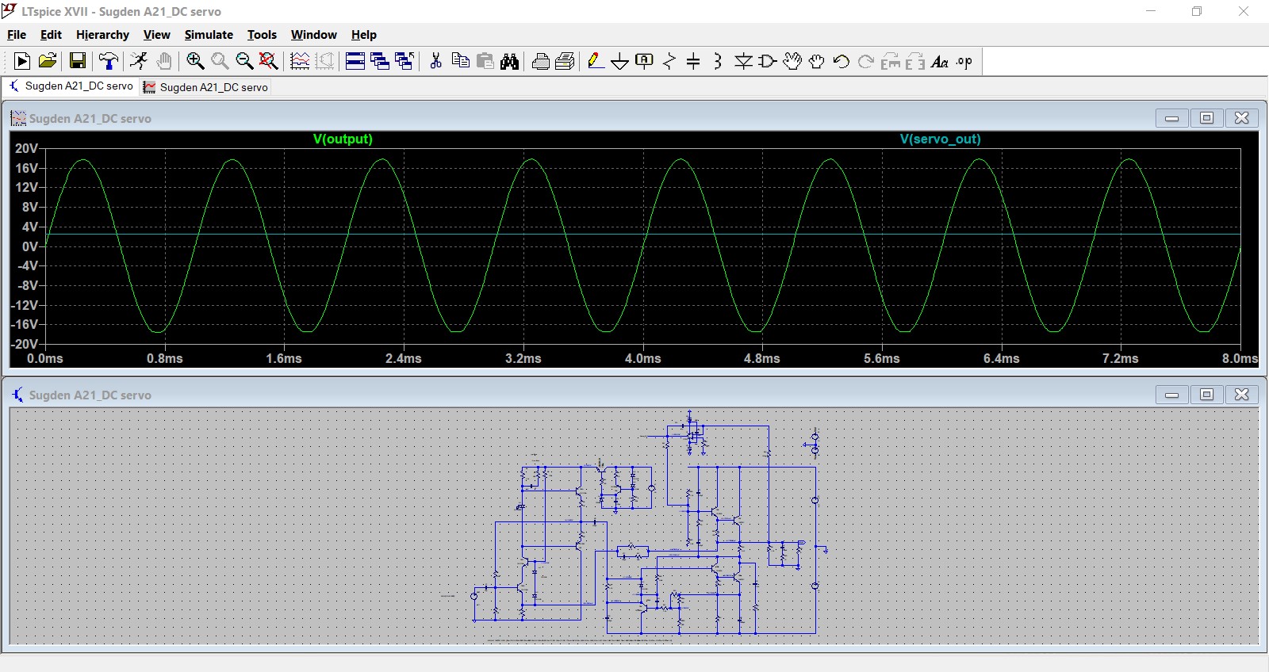Click the Autorange plot icon

(300, 61)
